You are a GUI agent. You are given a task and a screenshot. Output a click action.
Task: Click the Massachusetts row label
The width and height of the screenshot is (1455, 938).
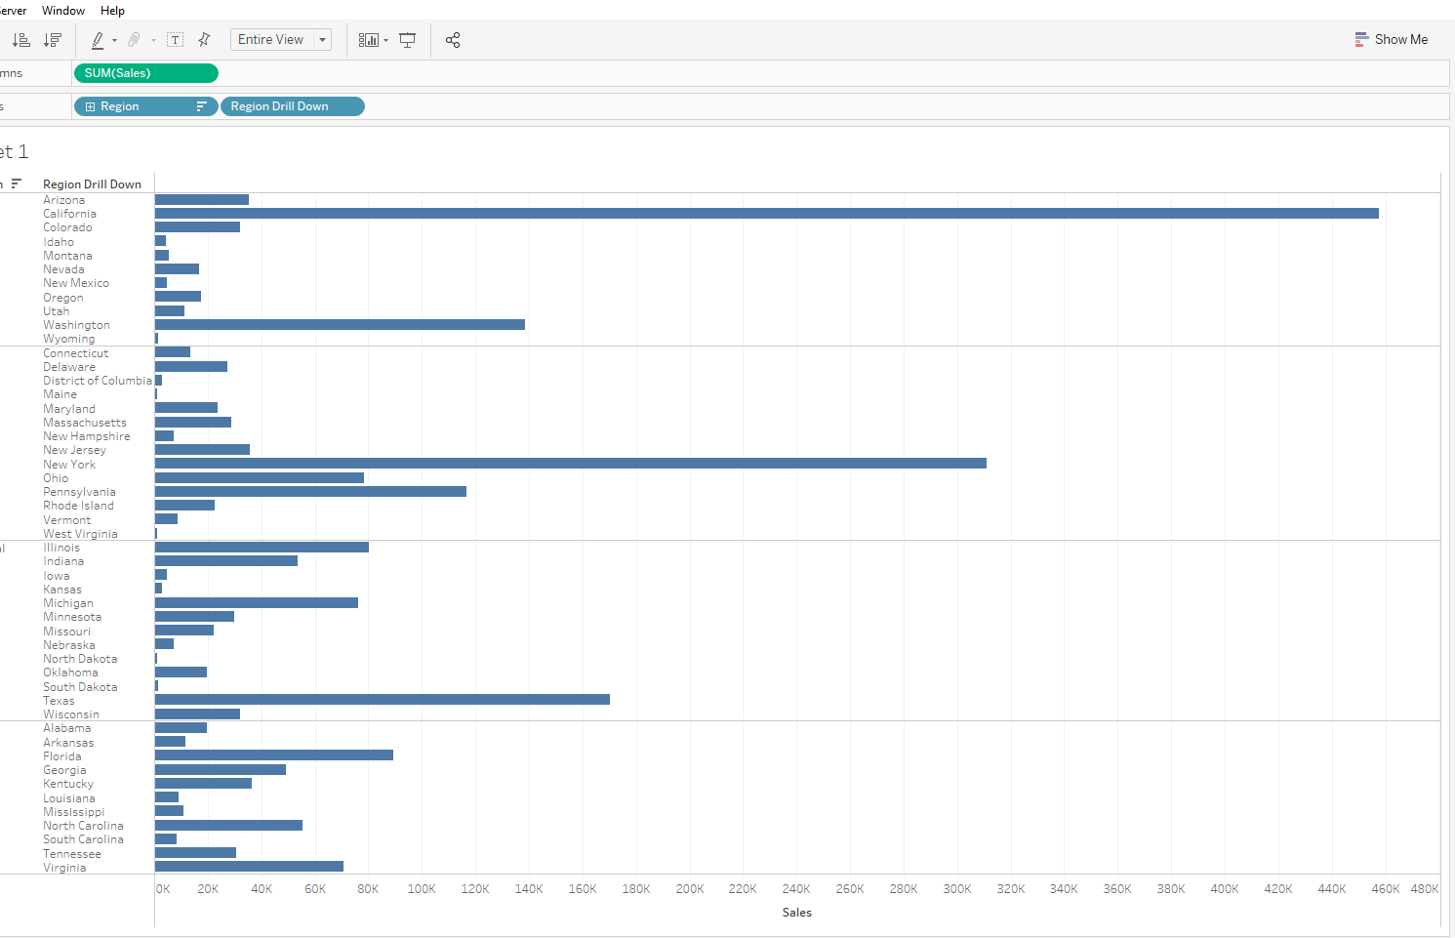[x=85, y=423]
